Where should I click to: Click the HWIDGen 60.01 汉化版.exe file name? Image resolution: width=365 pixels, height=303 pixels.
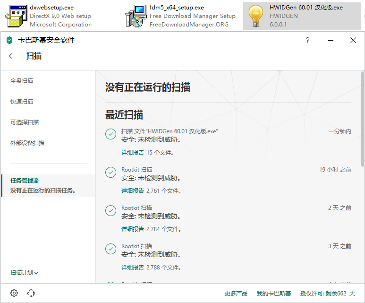306,8
